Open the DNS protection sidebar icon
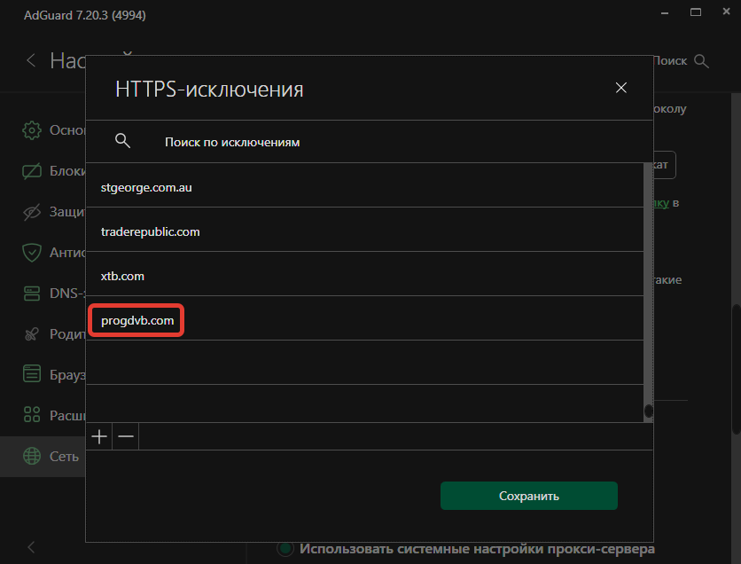 click(32, 293)
